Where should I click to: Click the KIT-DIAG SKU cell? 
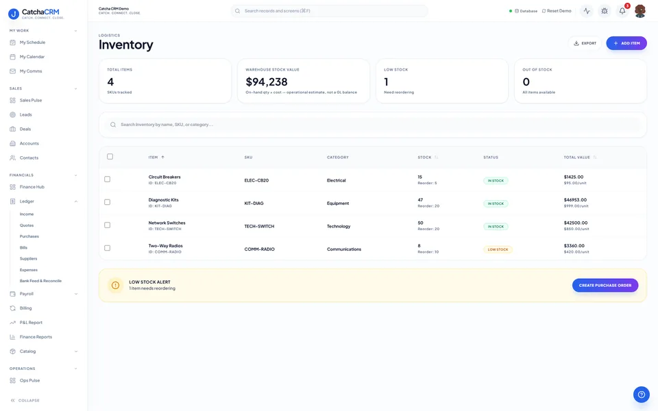click(254, 203)
